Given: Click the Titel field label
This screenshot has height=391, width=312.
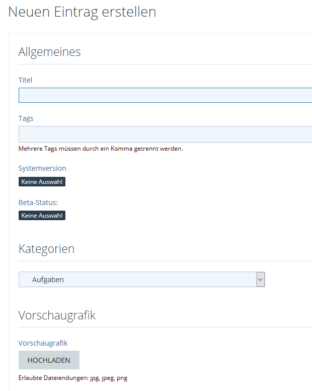Looking at the screenshot, I should point(26,80).
